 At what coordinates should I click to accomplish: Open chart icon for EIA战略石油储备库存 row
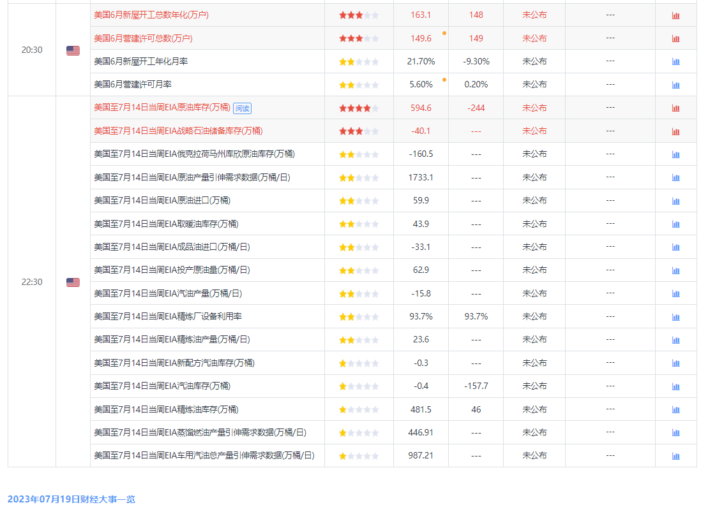(x=675, y=131)
